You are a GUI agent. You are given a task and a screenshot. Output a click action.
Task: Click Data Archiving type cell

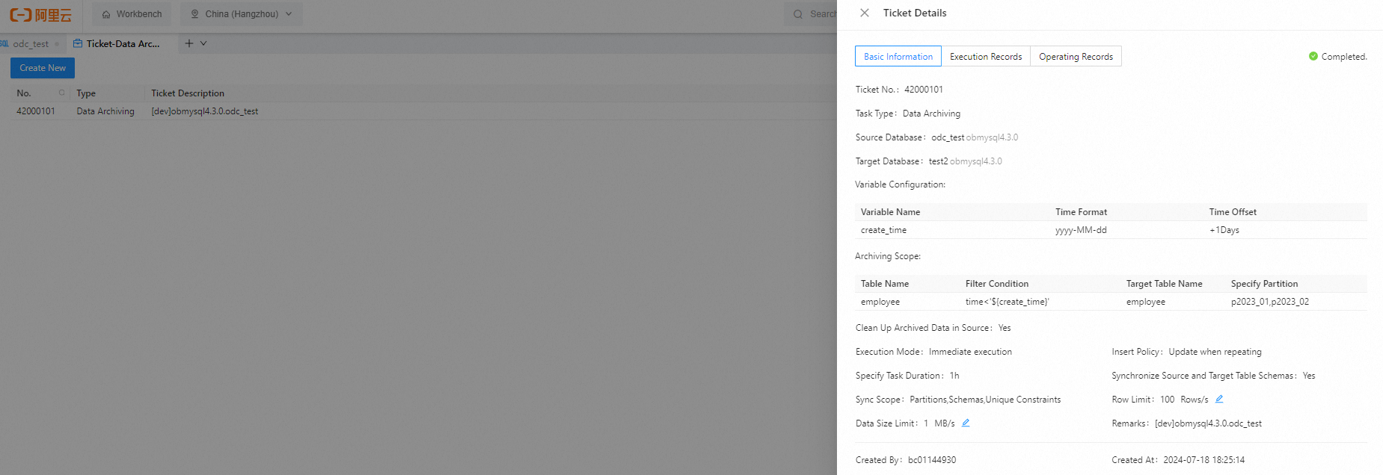105,111
